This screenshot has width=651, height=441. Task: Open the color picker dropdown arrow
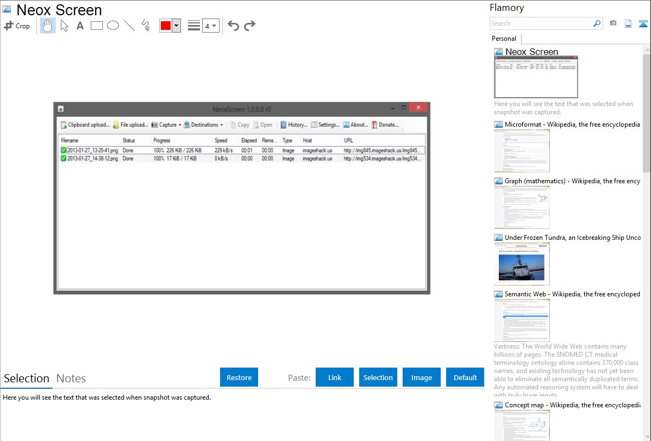pos(177,26)
